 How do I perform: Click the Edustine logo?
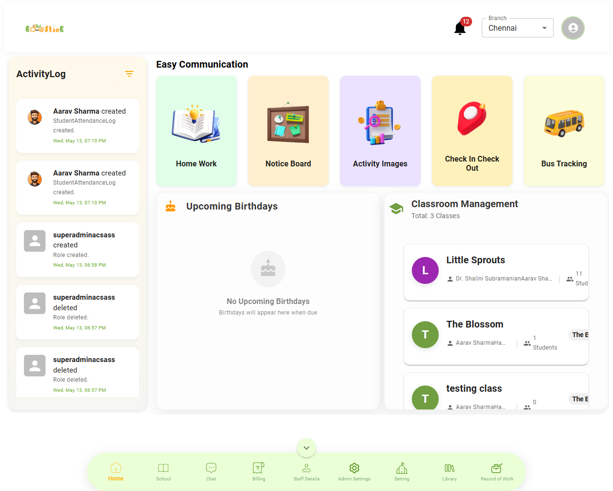pos(45,28)
